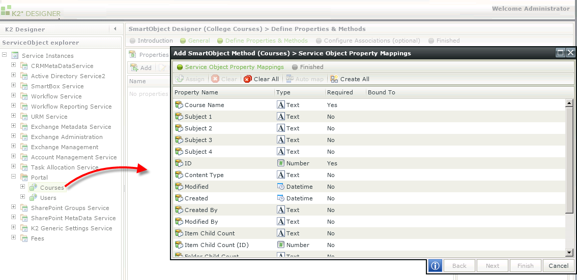Click the SmartBox Service folder icon
Image resolution: width=577 pixels, height=280 pixels.
click(x=24, y=86)
